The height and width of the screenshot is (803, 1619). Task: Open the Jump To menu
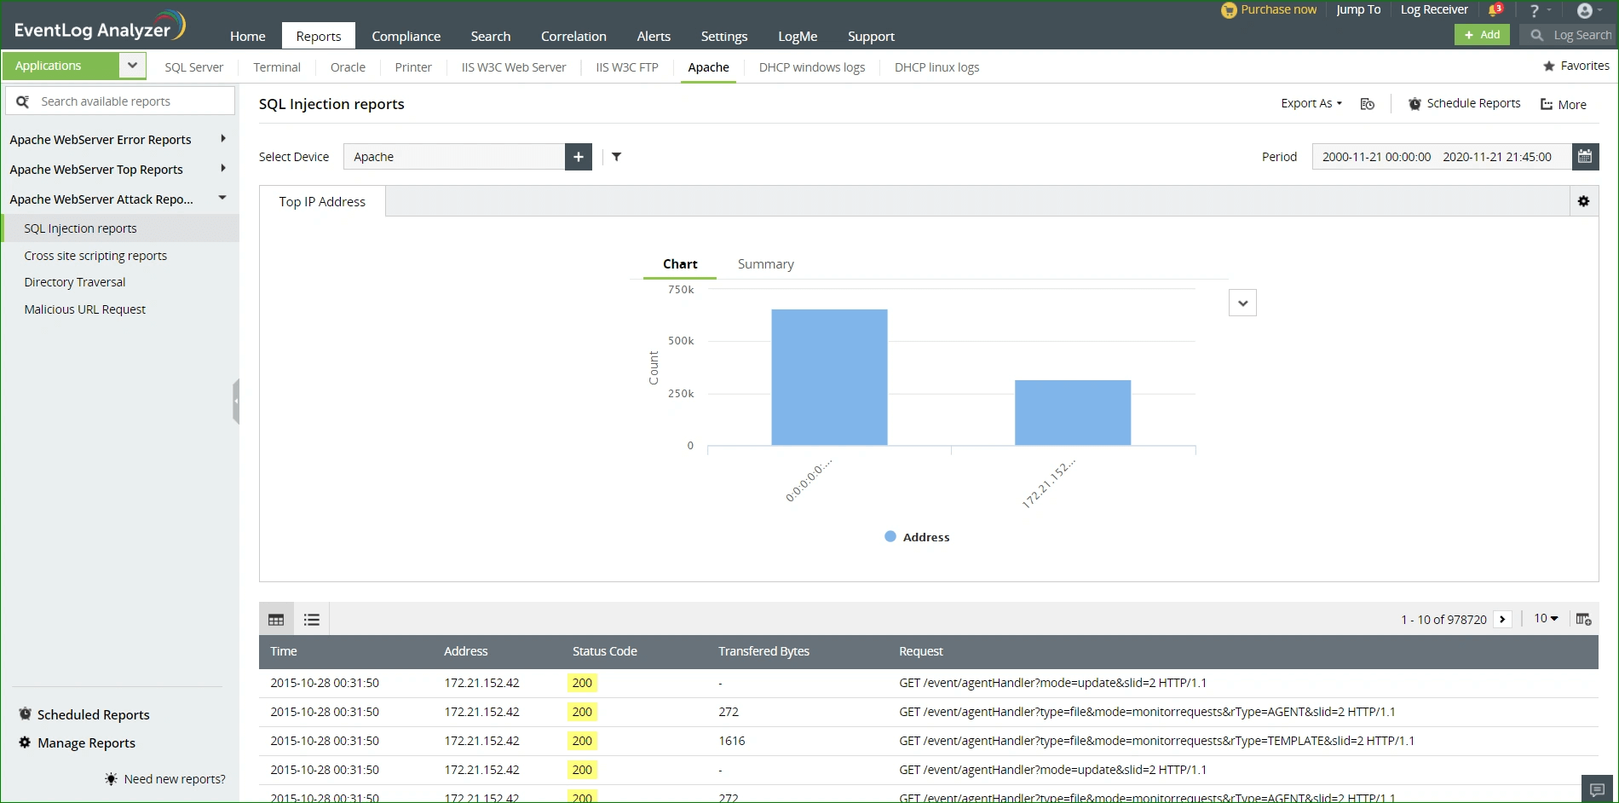point(1358,9)
